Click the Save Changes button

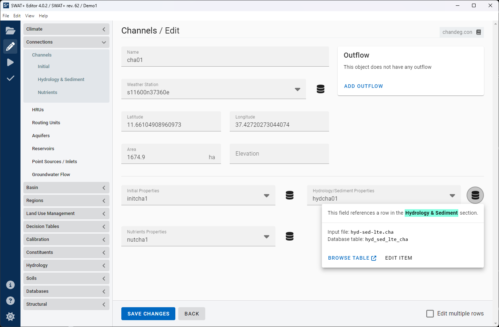(148, 314)
